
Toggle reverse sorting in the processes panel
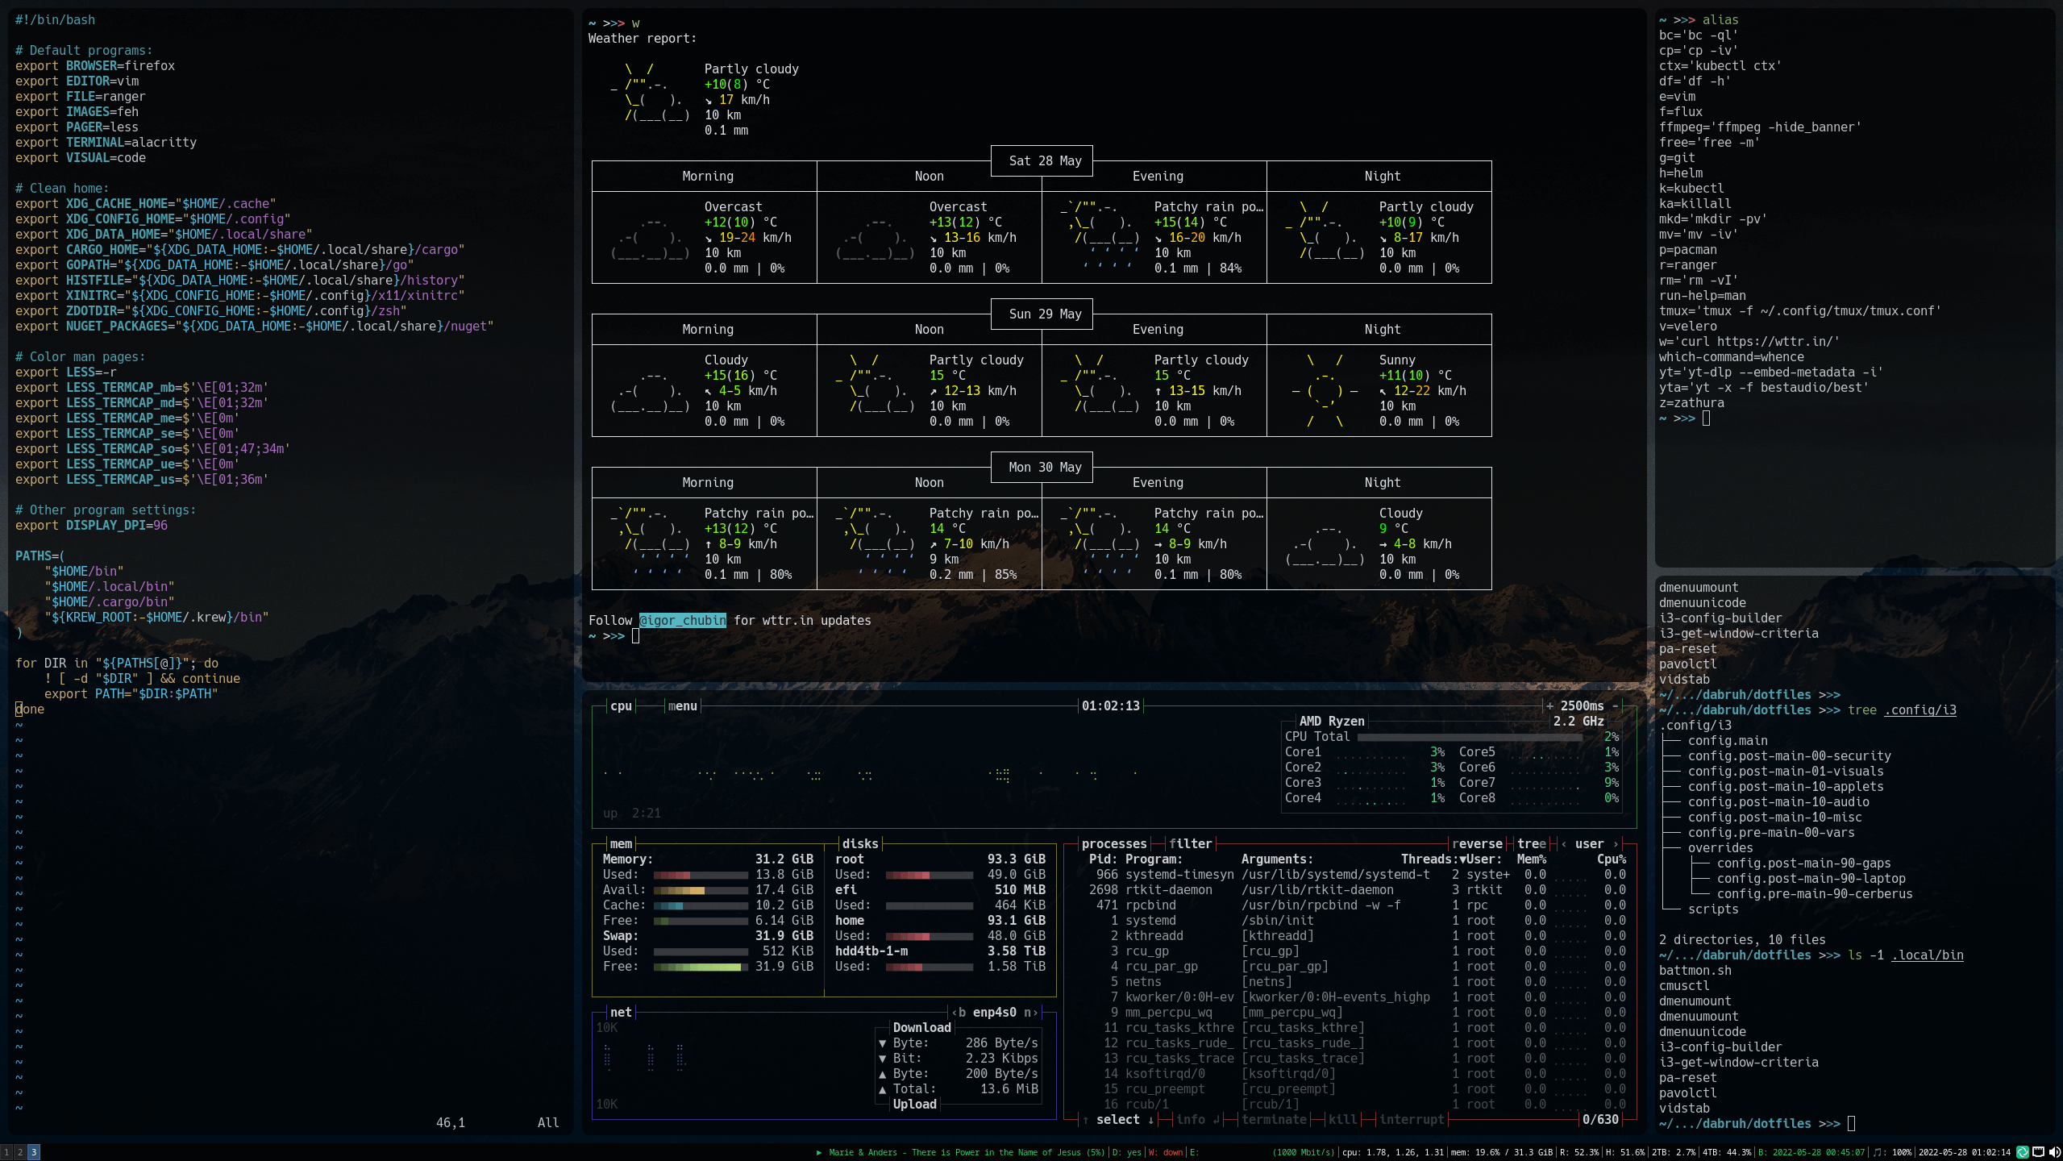point(1477,844)
